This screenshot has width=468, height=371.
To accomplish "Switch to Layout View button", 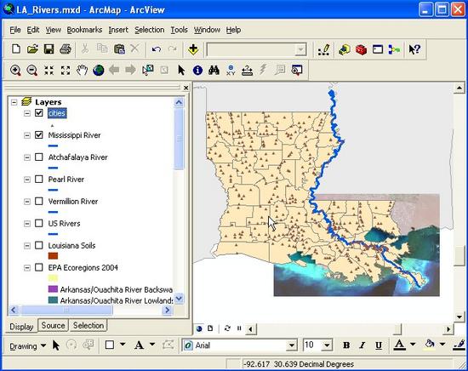I will pos(210,328).
